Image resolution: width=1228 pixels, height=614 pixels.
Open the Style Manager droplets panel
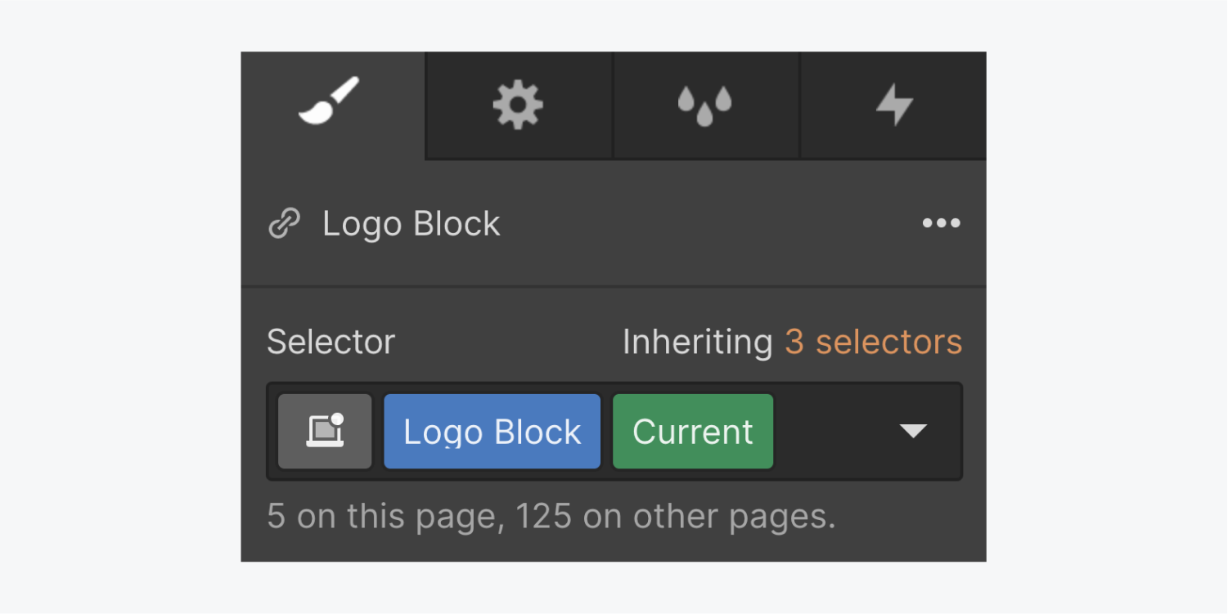705,104
